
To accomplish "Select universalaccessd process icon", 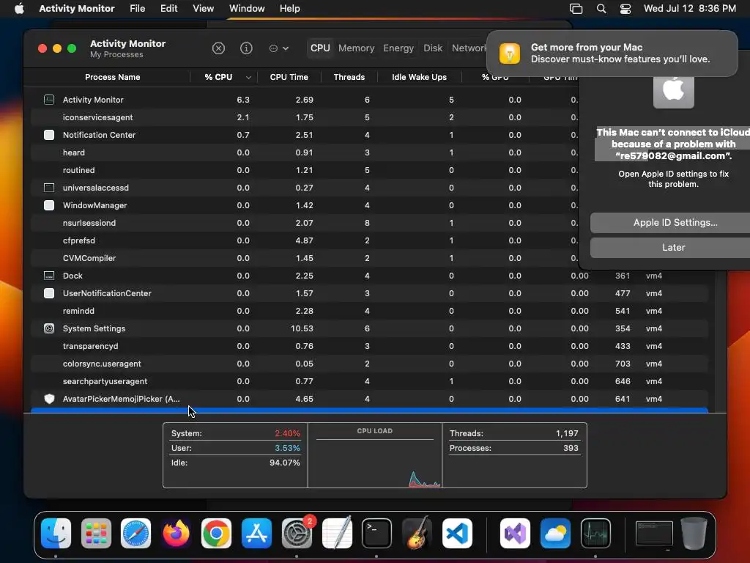I will pyautogui.click(x=49, y=188).
